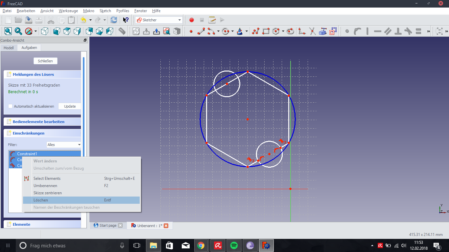The image size is (449, 252).
Task: Choose the rectangle sketch tool
Action: click(x=266, y=31)
